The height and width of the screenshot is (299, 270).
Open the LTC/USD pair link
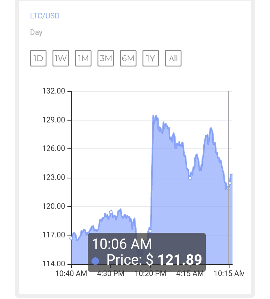point(45,16)
